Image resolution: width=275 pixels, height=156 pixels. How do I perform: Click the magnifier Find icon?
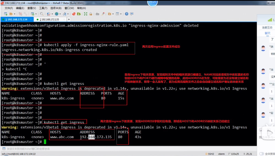pyautogui.click(x=42, y=14)
